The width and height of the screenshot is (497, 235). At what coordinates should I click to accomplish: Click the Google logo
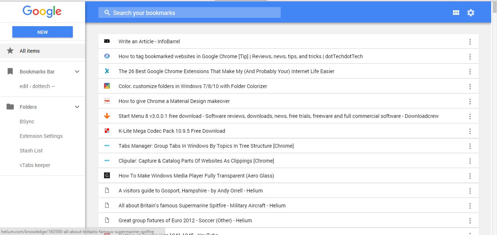(x=42, y=11)
